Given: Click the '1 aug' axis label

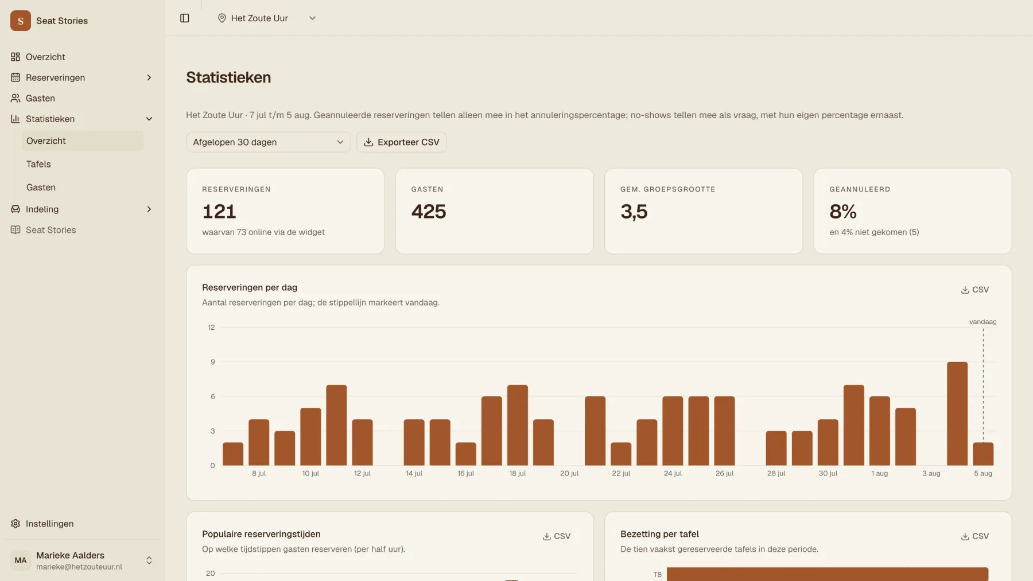Looking at the screenshot, I should click(x=880, y=473).
